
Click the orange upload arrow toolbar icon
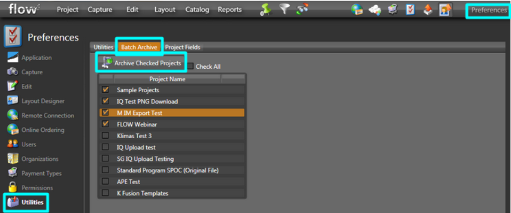pyautogui.click(x=428, y=10)
